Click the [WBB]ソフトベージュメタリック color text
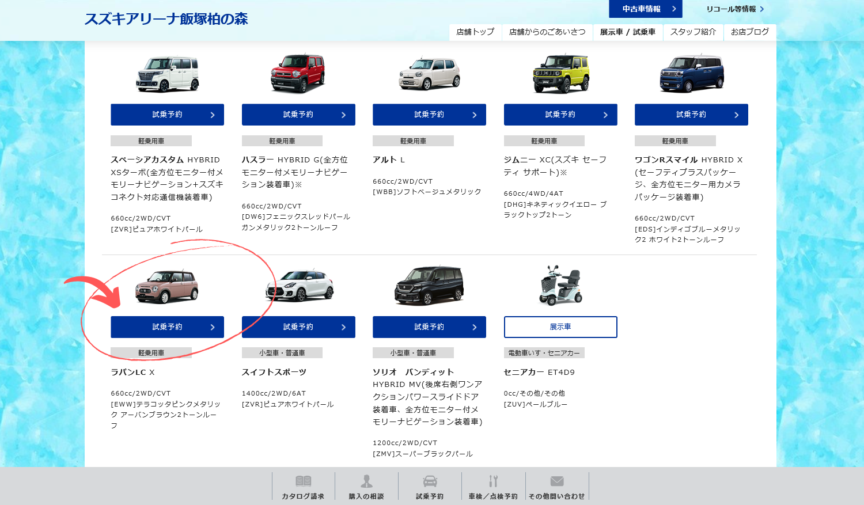The image size is (864, 505). pyautogui.click(x=427, y=192)
